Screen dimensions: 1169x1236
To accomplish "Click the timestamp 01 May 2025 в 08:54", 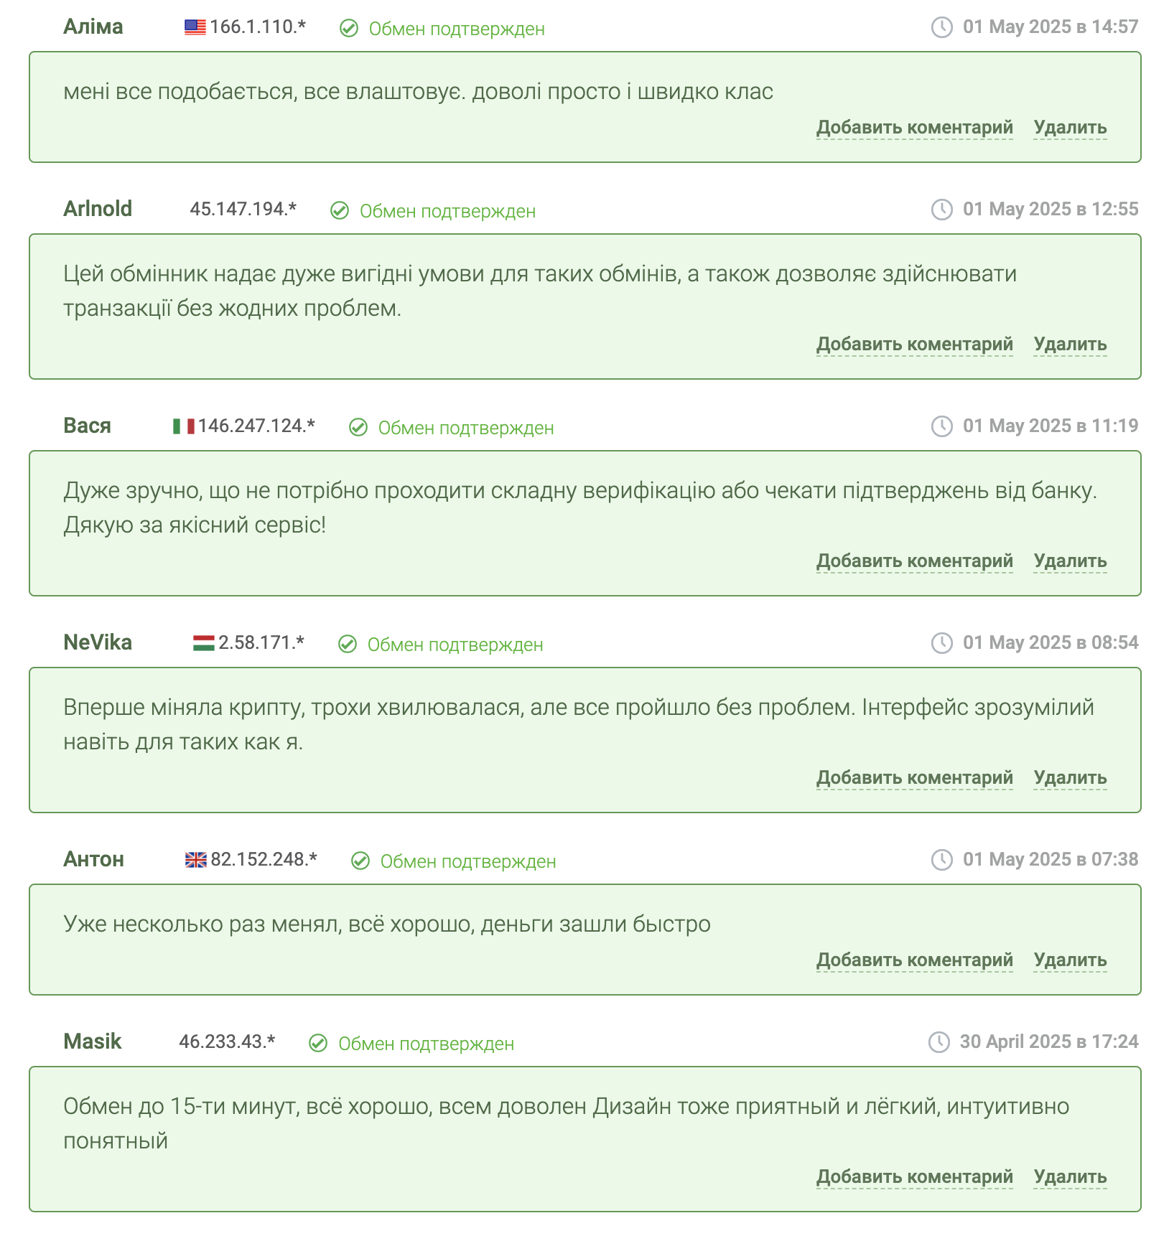I will 1050,642.
